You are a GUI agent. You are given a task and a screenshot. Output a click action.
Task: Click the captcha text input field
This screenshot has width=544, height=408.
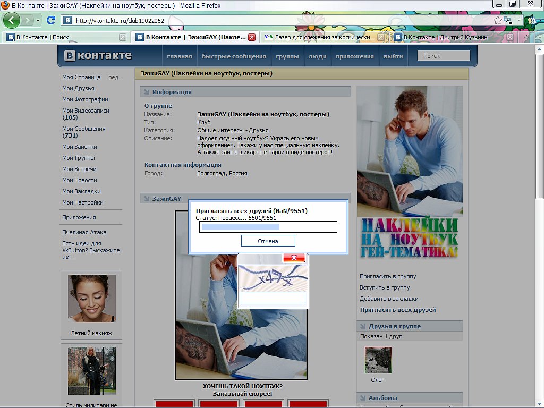click(x=273, y=298)
